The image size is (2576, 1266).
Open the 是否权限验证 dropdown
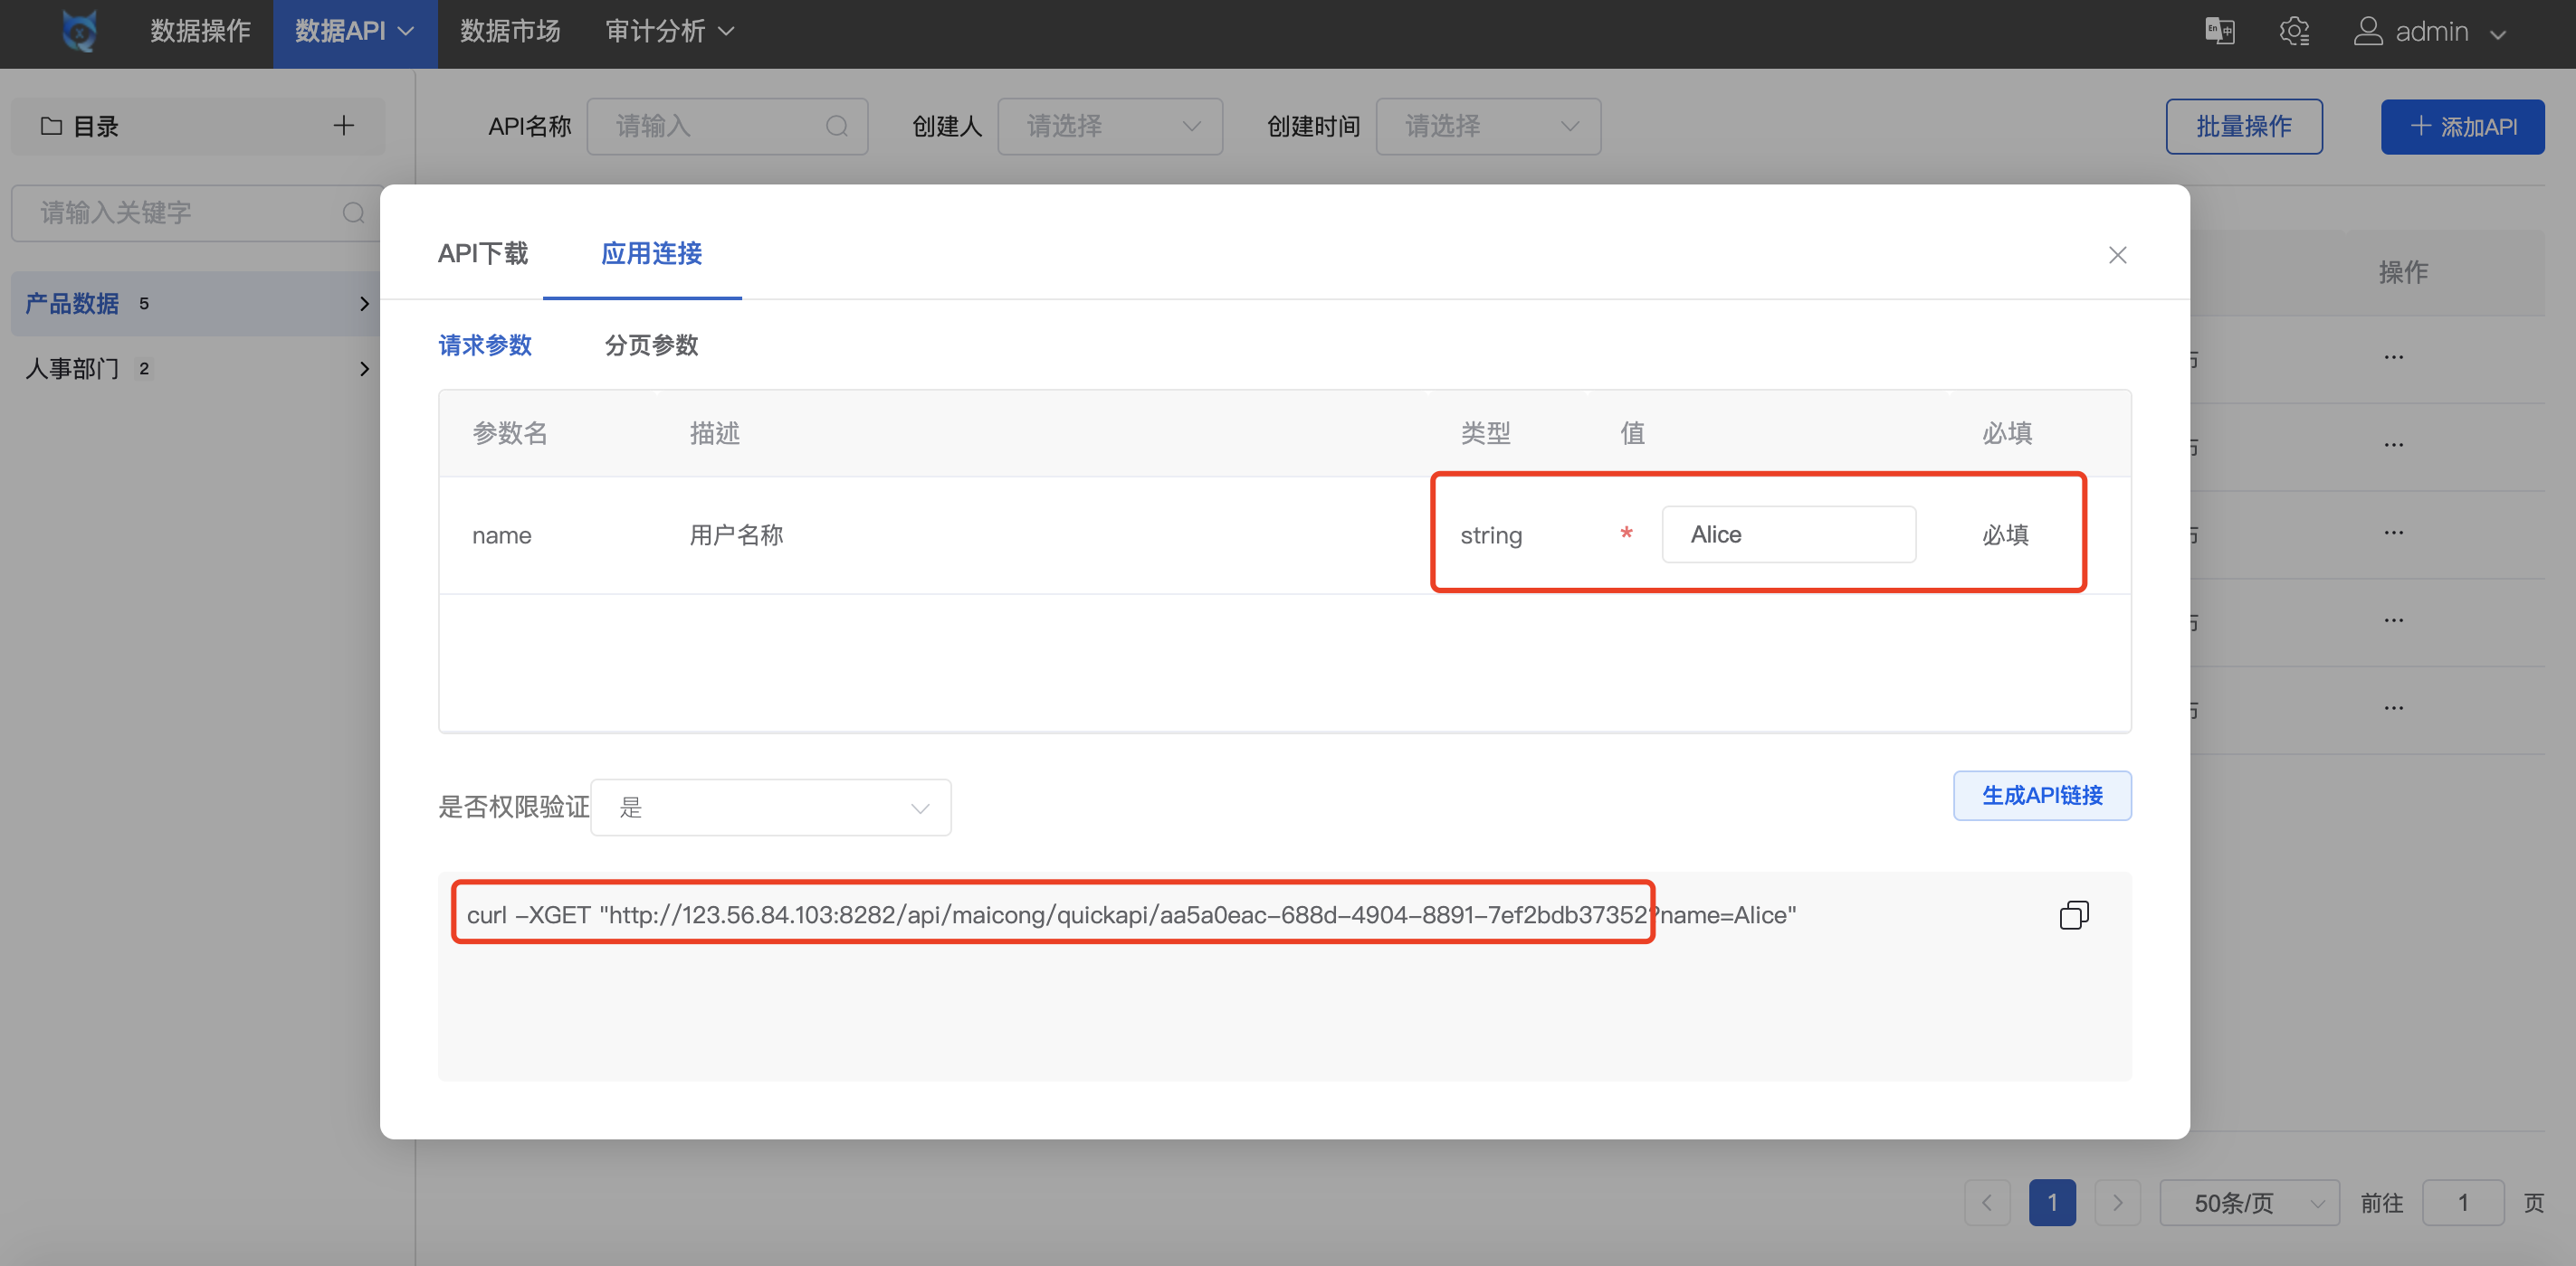pyautogui.click(x=770, y=808)
